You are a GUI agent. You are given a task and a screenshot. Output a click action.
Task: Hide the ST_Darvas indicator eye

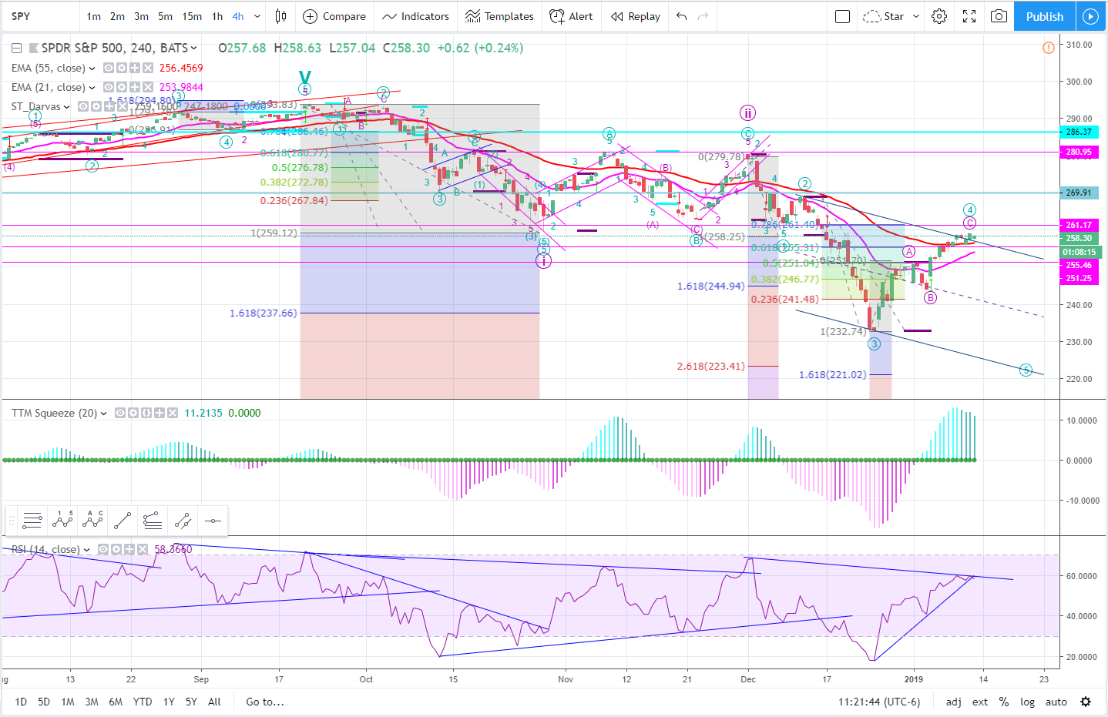click(82, 106)
